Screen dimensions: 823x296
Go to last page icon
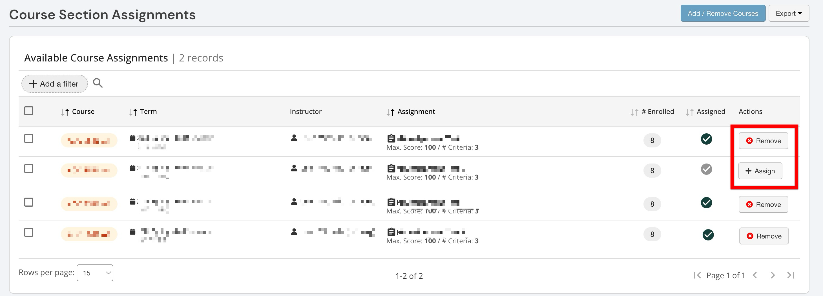coord(791,275)
